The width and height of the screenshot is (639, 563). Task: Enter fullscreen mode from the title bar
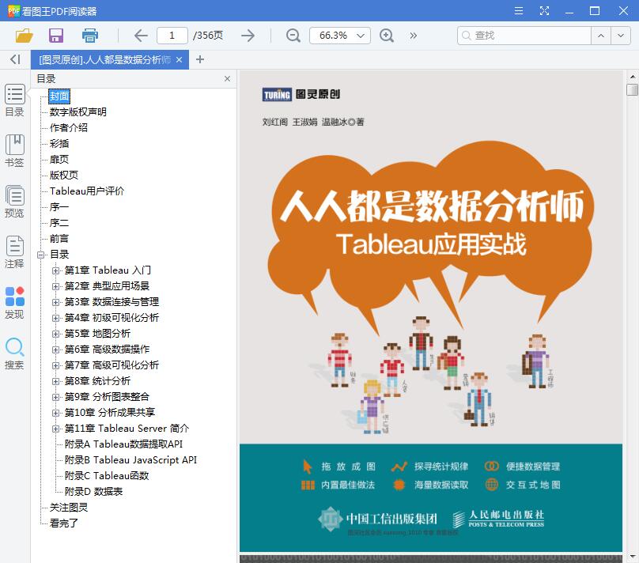click(x=544, y=10)
